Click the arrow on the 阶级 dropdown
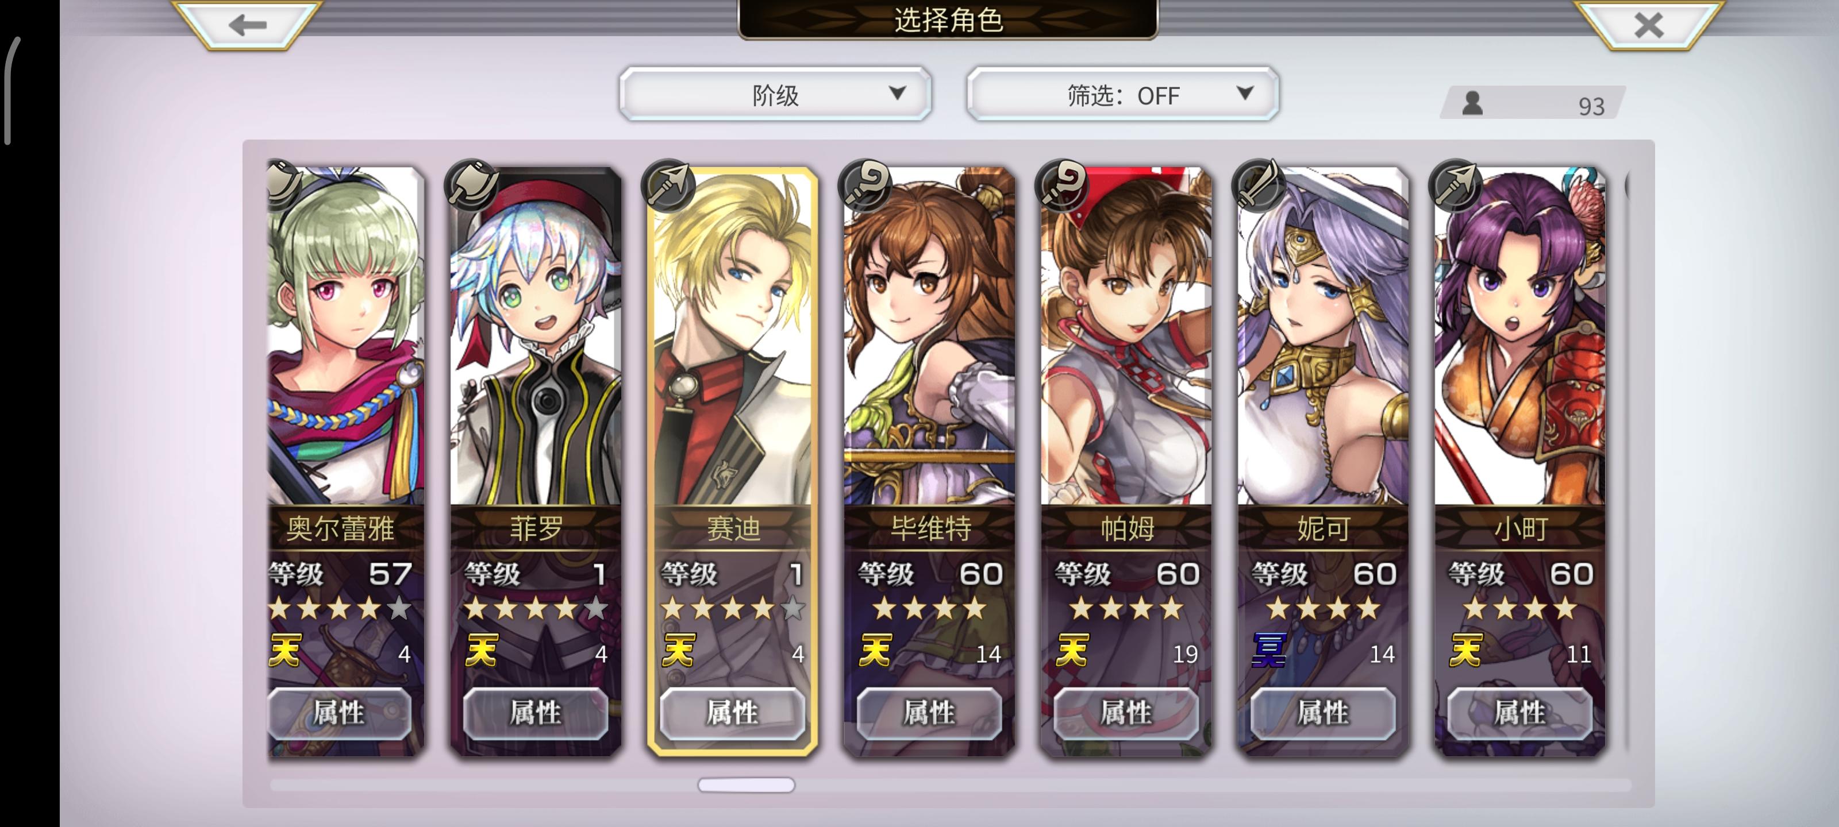Screen dimensions: 1839x827 point(897,93)
